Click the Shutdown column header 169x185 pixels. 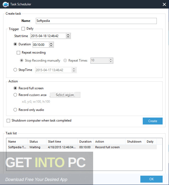(135, 142)
